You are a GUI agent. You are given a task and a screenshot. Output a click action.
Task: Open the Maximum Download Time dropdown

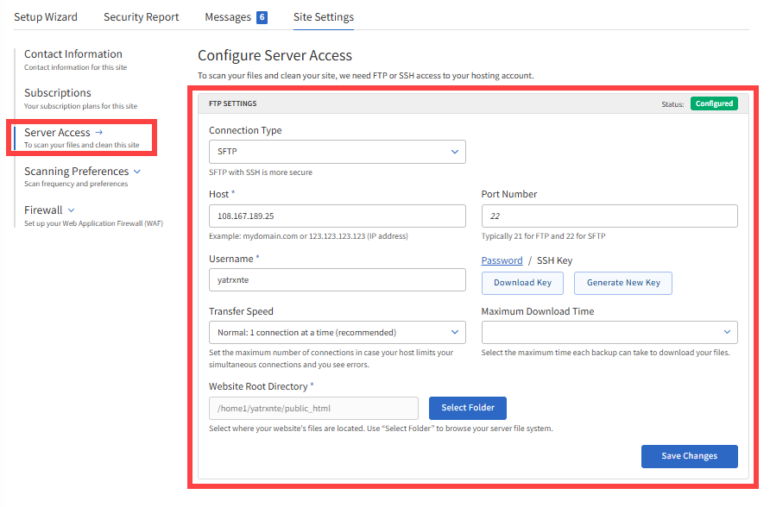(x=609, y=332)
